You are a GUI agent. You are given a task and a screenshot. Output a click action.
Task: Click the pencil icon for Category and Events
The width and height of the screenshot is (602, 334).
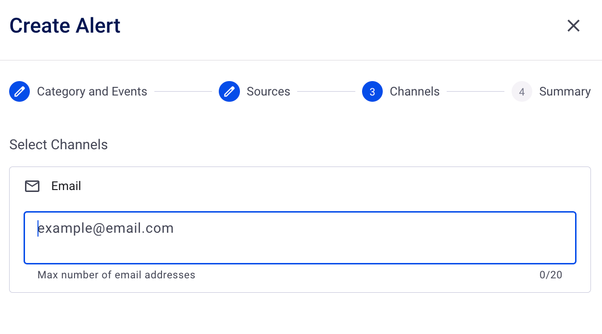coord(20,92)
